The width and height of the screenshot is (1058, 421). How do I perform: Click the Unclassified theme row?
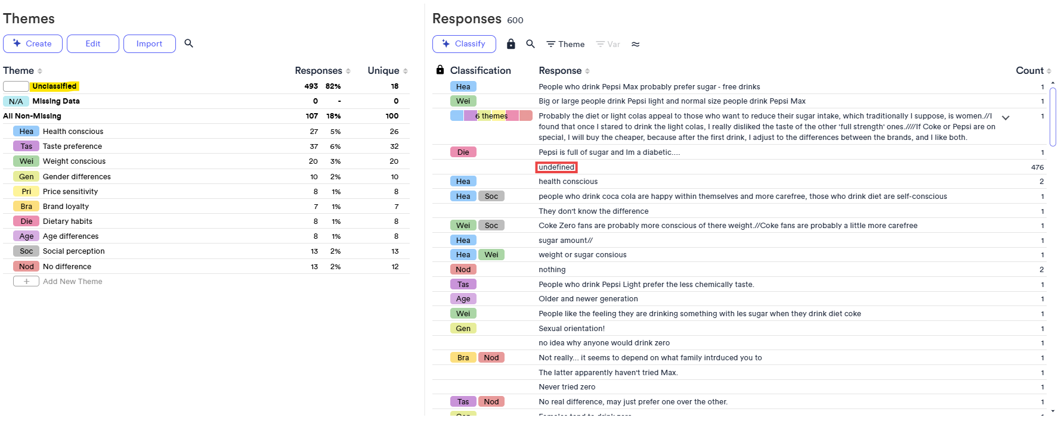coord(54,86)
